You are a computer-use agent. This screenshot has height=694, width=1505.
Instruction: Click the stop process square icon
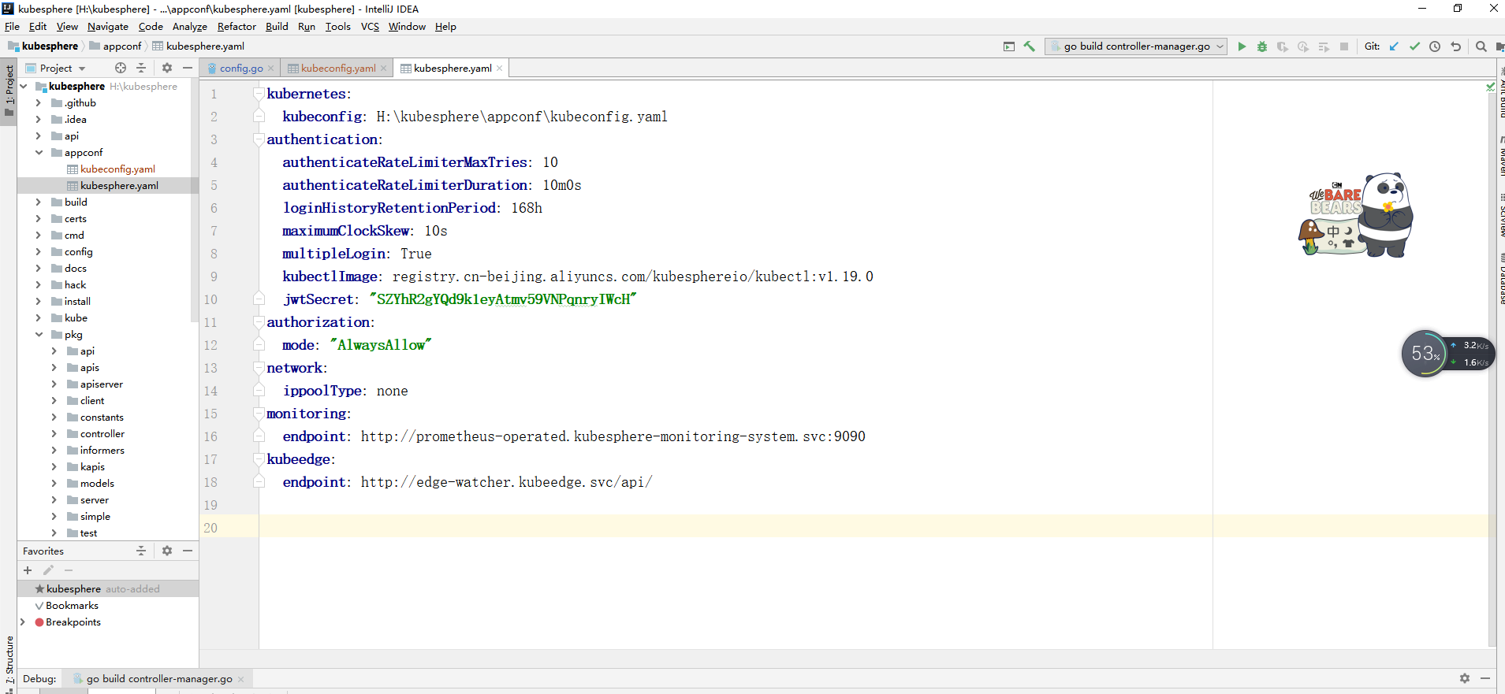1344,46
